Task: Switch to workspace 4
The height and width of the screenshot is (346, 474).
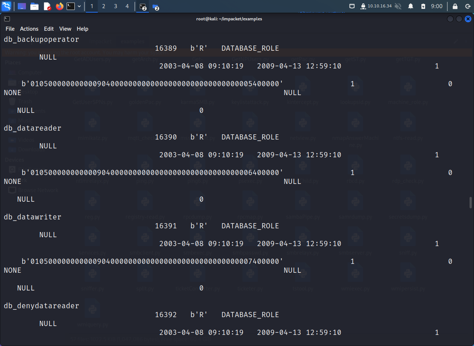Action: pyautogui.click(x=127, y=6)
